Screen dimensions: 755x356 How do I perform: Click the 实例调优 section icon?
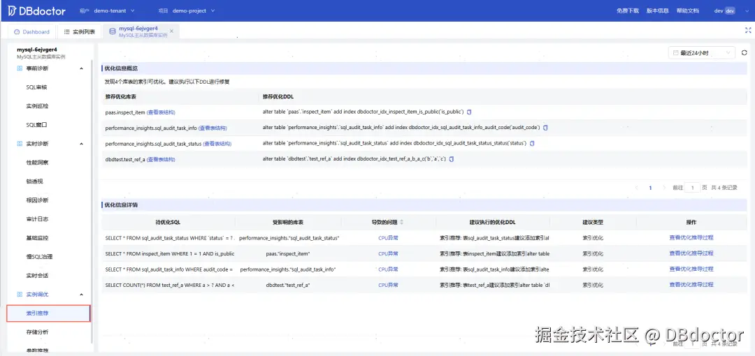click(20, 295)
